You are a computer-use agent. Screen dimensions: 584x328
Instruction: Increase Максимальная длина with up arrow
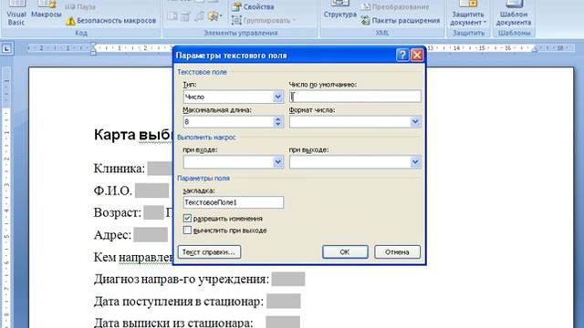pyautogui.click(x=277, y=119)
